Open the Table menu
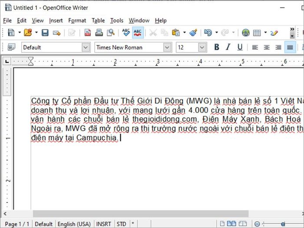This screenshot has height=228, width=304. coord(98,20)
